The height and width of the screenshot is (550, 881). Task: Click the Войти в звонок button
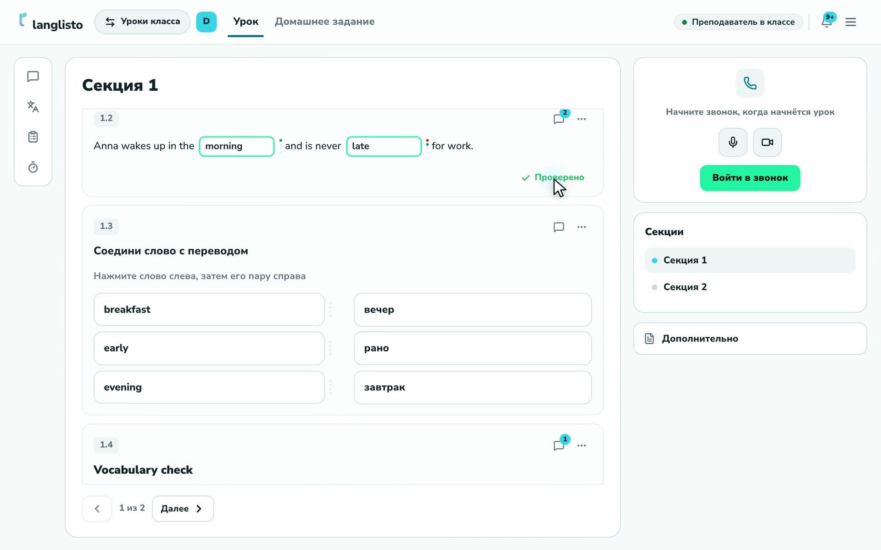(750, 178)
